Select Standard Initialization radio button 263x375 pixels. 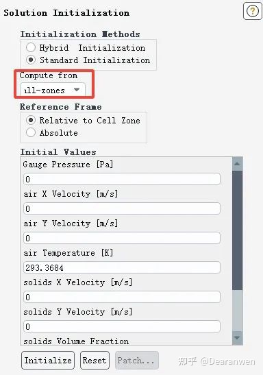click(x=31, y=60)
